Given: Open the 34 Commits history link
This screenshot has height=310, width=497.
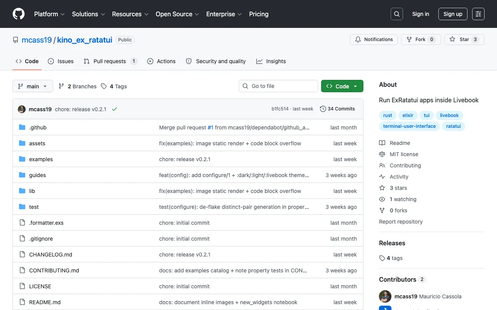Looking at the screenshot, I should pos(337,109).
